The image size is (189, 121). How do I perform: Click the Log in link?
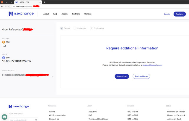click(x=167, y=14)
